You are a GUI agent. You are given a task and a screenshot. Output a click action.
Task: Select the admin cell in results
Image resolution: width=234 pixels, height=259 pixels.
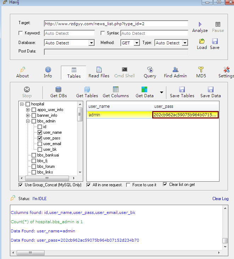click(x=119, y=115)
